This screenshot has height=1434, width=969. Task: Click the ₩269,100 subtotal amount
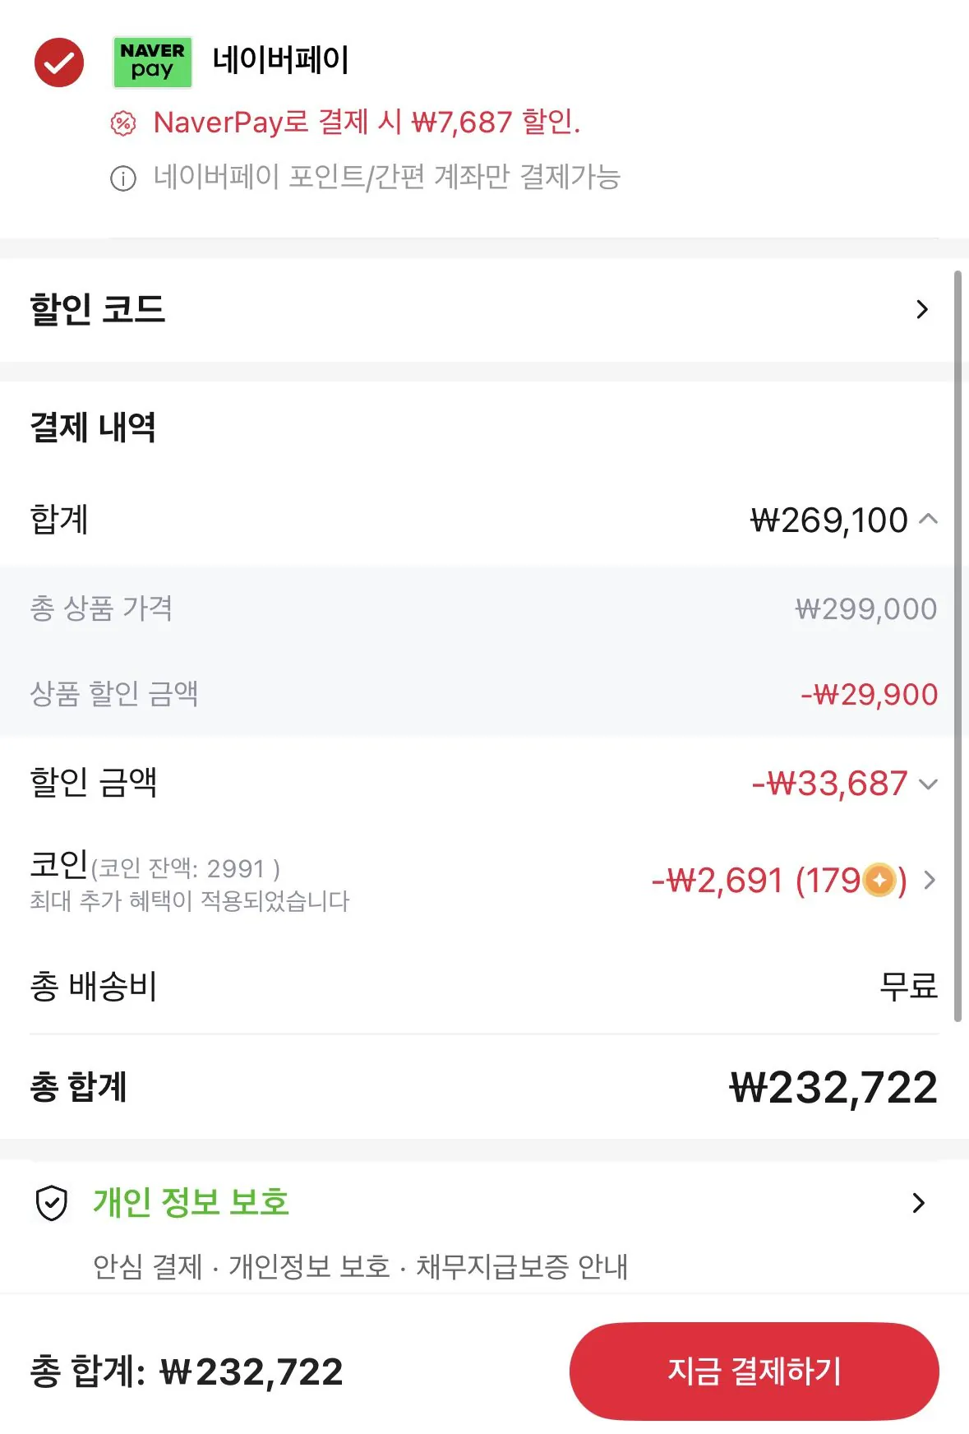[828, 520]
